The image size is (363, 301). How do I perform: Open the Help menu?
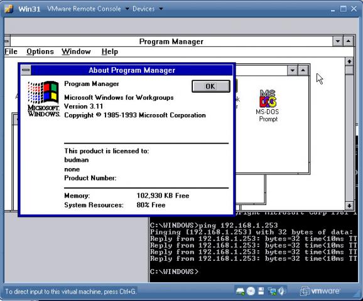(110, 51)
